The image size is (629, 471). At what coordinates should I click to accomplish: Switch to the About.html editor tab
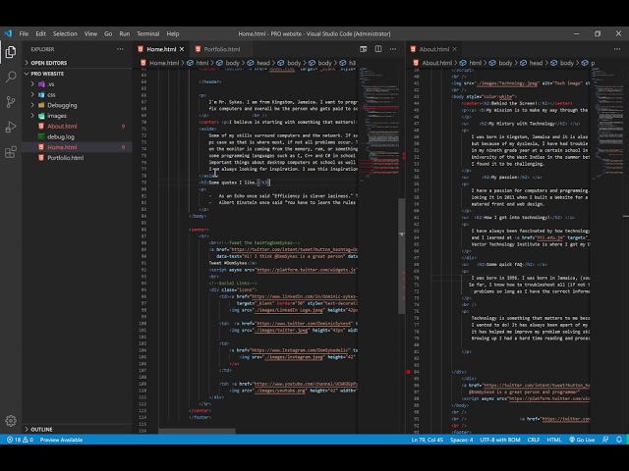[x=433, y=49]
